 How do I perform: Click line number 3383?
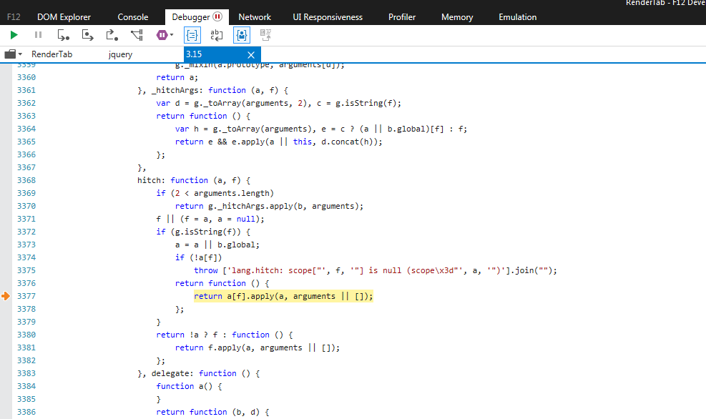[26, 373]
